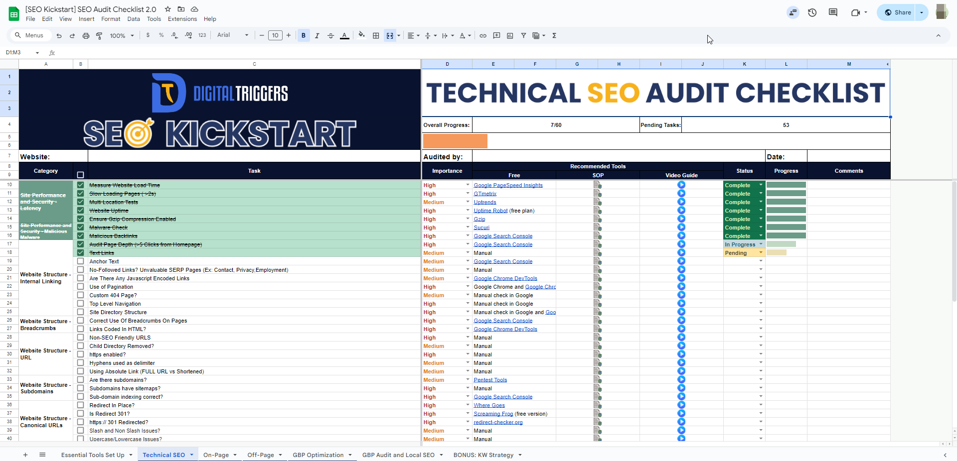Show all sheets list icon

(x=42, y=455)
